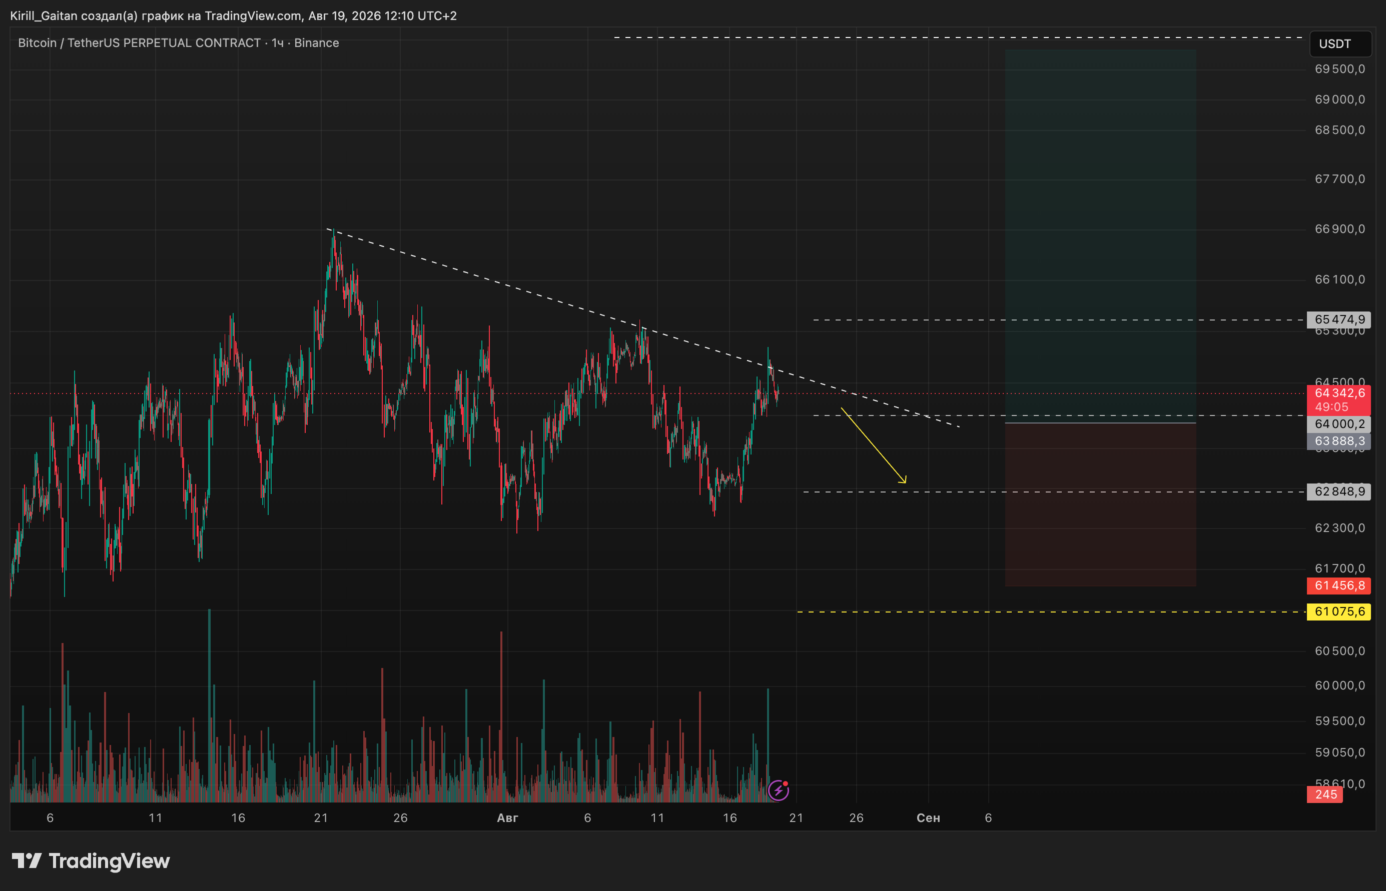
Task: Open the USDT currency selector
Action: pyautogui.click(x=1340, y=44)
